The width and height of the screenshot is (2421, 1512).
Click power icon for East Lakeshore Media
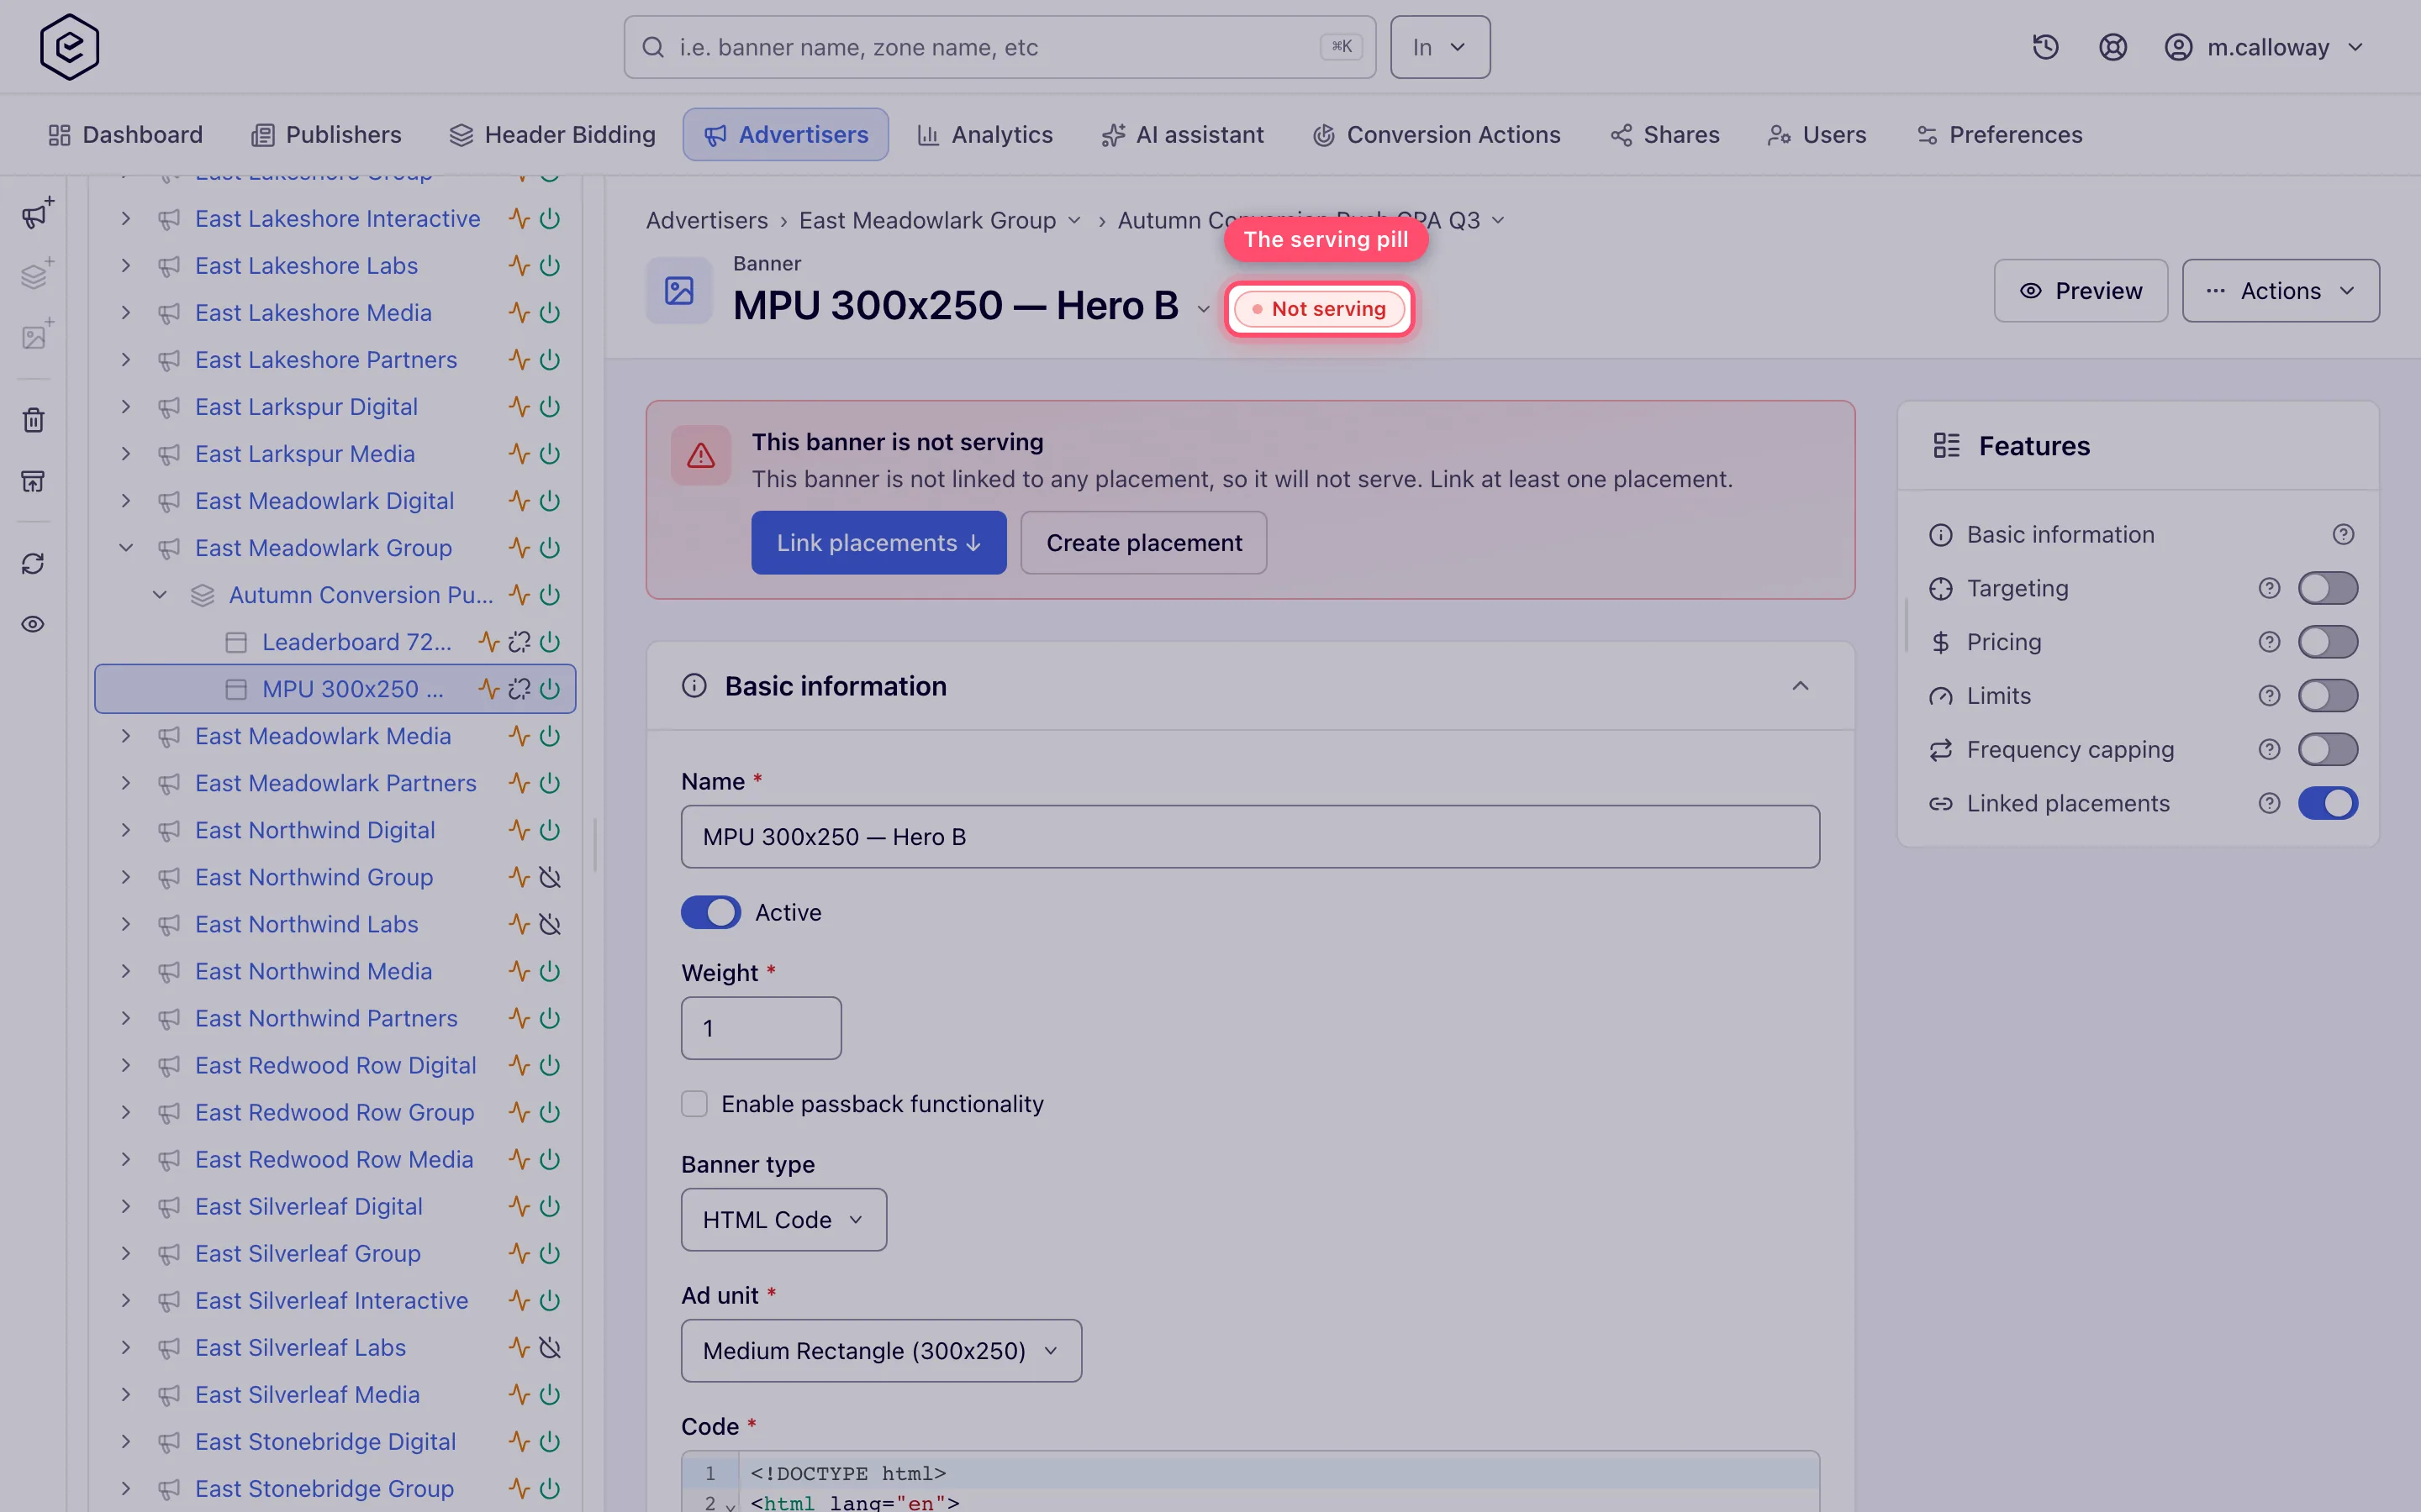click(x=549, y=313)
